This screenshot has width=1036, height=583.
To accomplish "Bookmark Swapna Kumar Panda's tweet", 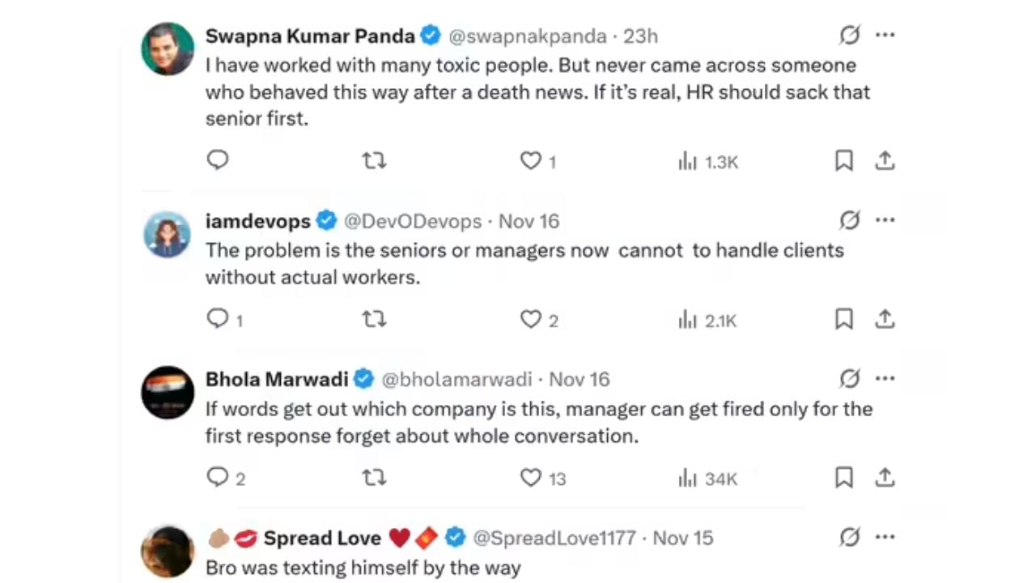I will (x=843, y=161).
